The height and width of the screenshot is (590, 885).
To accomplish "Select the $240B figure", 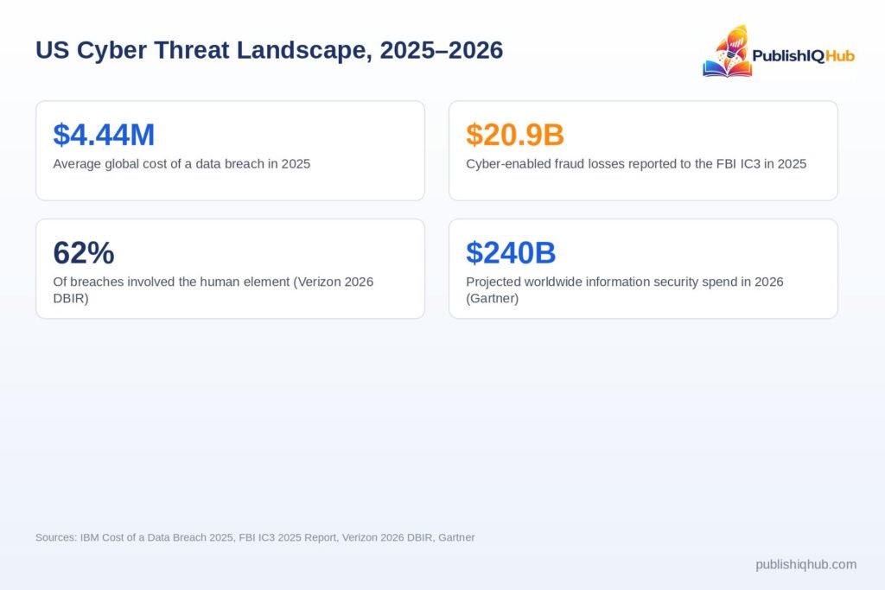I will (511, 252).
